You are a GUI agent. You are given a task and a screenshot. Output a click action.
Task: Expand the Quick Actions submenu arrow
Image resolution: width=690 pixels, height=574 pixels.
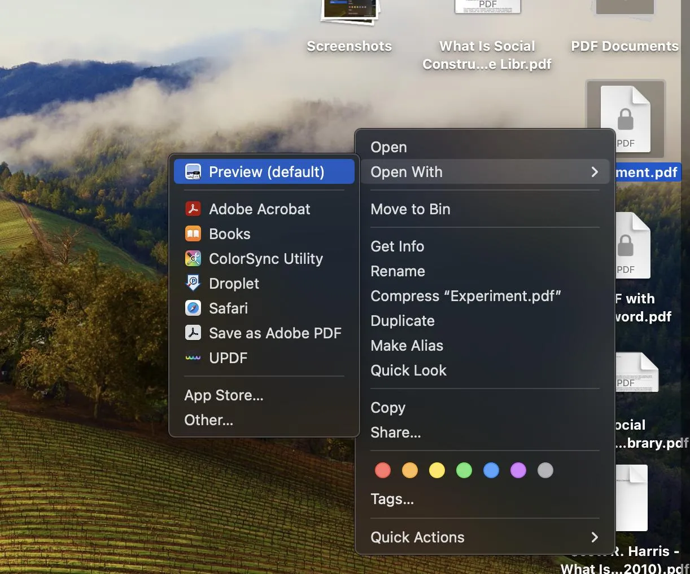tap(595, 537)
